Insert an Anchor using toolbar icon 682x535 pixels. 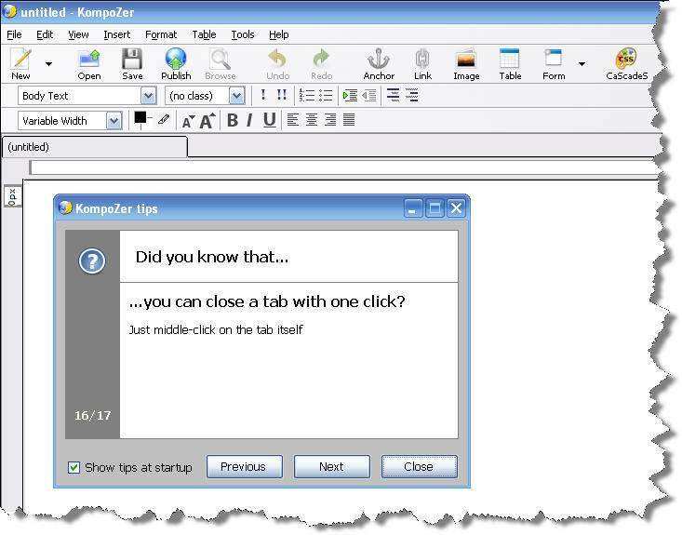379,60
